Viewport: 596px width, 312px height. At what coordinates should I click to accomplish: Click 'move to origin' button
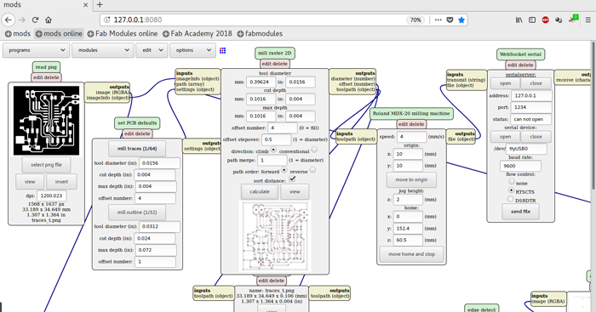pos(411,179)
